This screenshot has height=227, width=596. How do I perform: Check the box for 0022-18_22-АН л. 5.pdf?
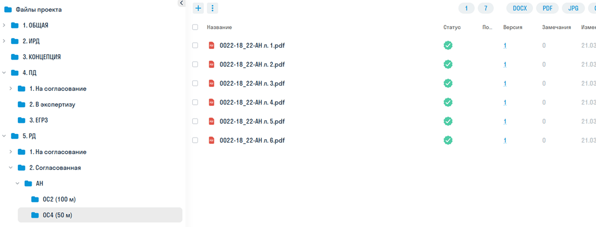(195, 121)
